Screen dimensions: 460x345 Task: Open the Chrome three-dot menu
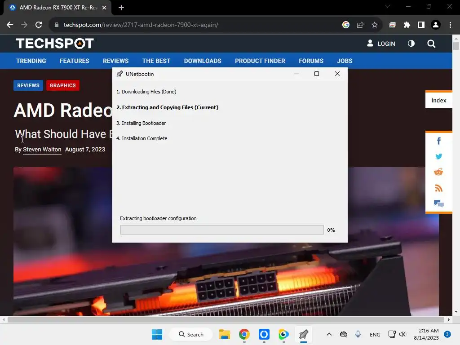coord(450,25)
